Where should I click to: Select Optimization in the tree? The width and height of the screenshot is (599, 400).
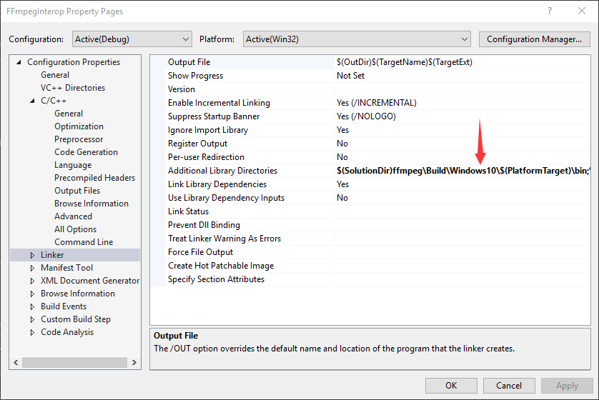click(x=79, y=126)
